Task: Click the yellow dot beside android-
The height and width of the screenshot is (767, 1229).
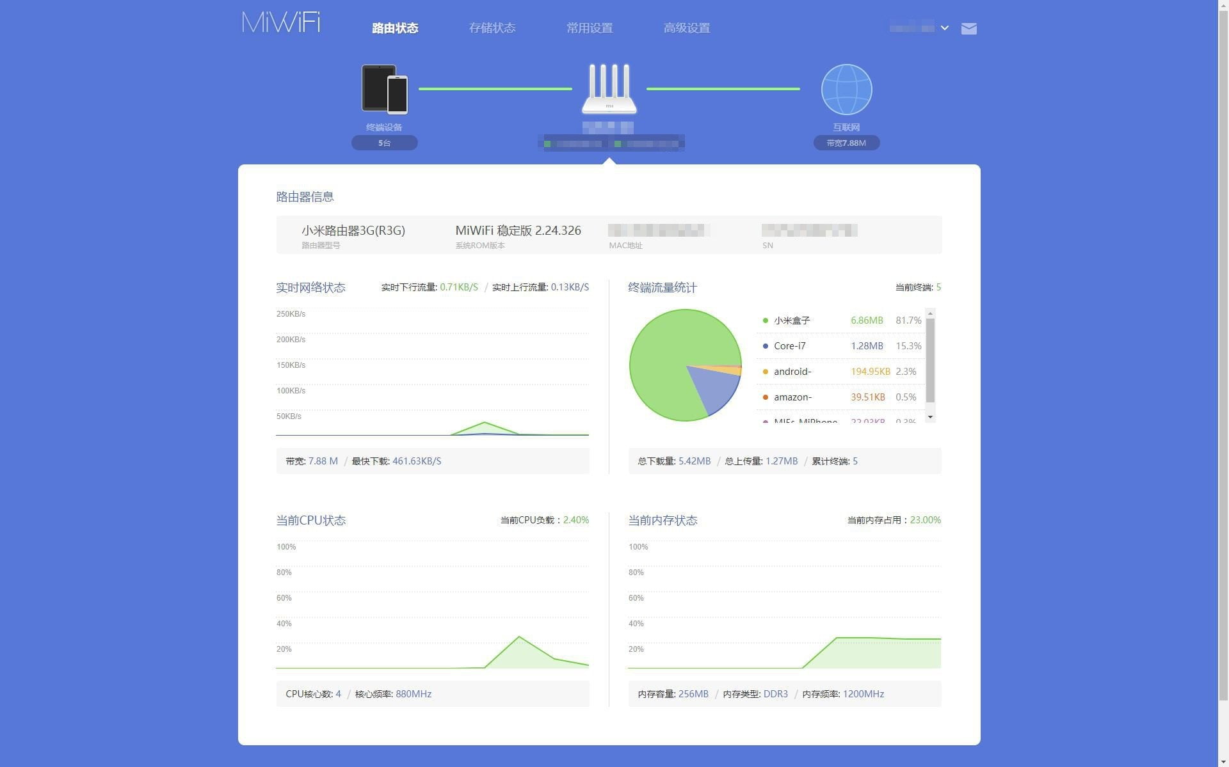Action: coord(765,372)
